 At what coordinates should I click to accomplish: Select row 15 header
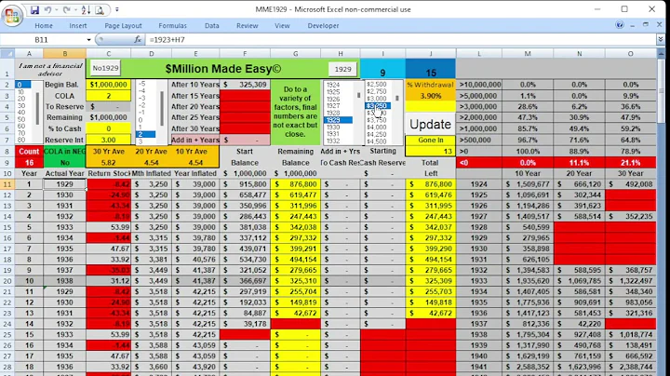[x=7, y=227]
